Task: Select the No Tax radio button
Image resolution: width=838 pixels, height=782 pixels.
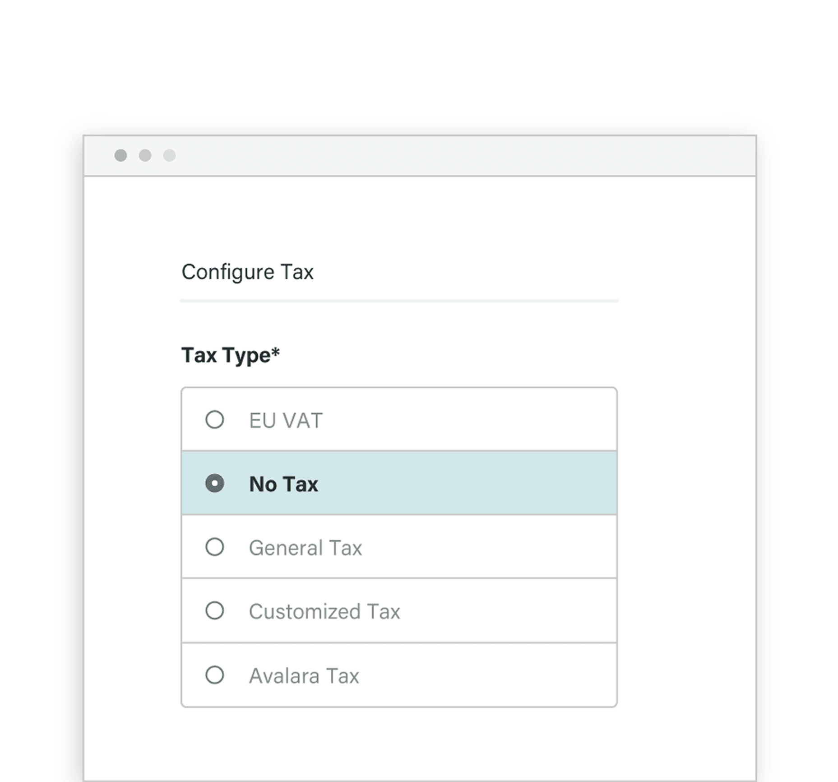Action: pos(215,484)
